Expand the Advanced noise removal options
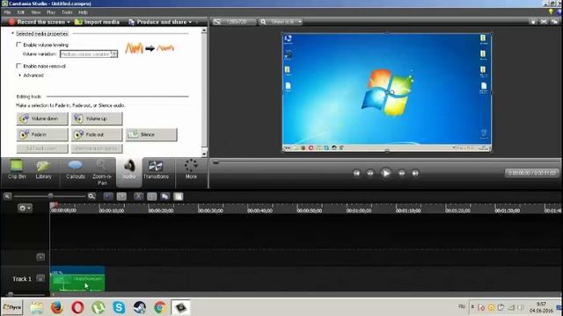563x316 pixels. click(x=19, y=75)
